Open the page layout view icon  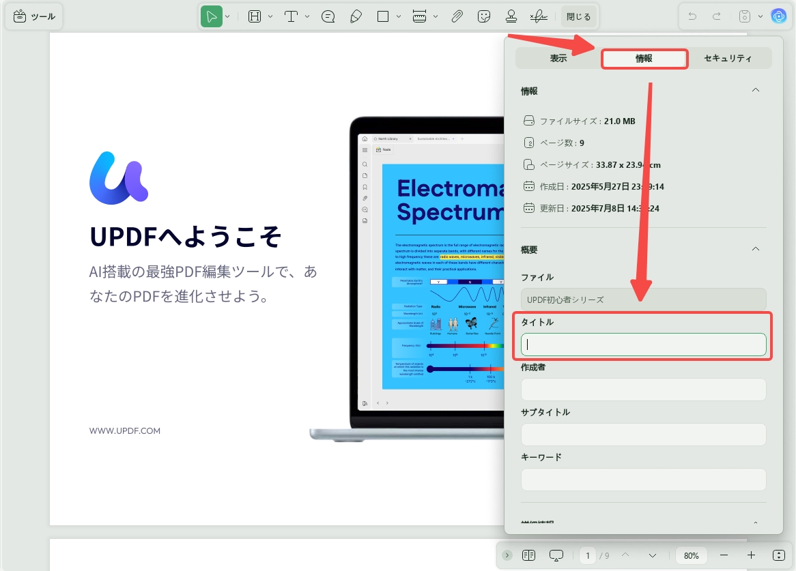[528, 555]
